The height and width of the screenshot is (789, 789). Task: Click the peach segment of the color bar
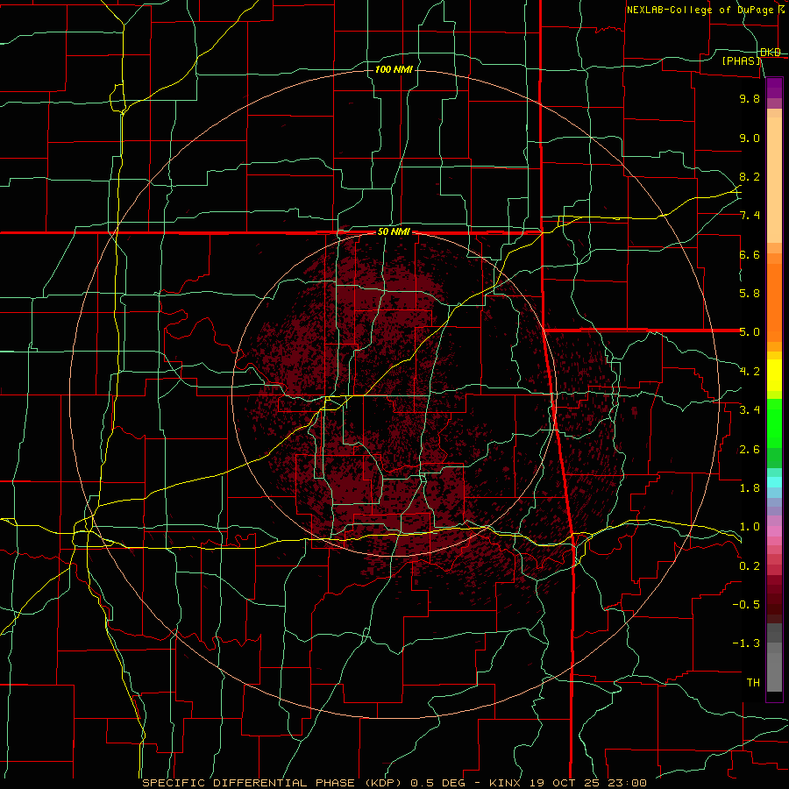[774, 176]
